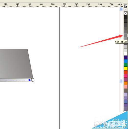Image resolution: width=128 pixels, height=129 pixels.
Task: Select the no-fill X swatch
Action: [125, 13]
